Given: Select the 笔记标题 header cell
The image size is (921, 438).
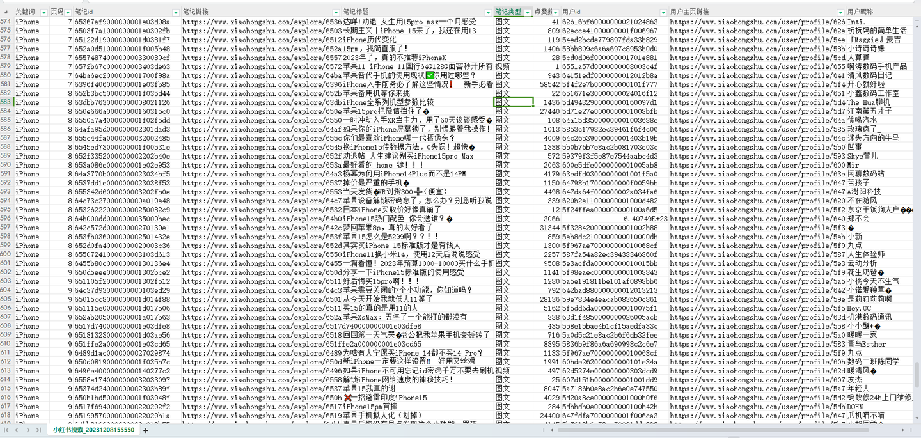Looking at the screenshot, I should (x=418, y=12).
